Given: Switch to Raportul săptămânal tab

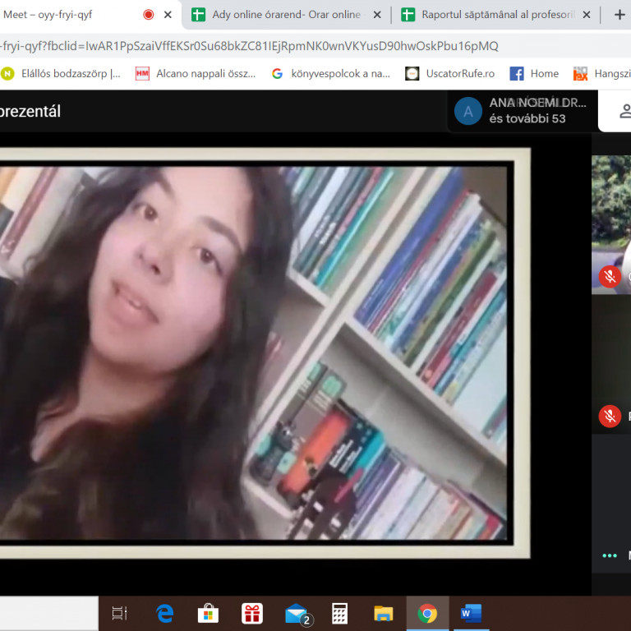Looking at the screenshot, I should [486, 15].
